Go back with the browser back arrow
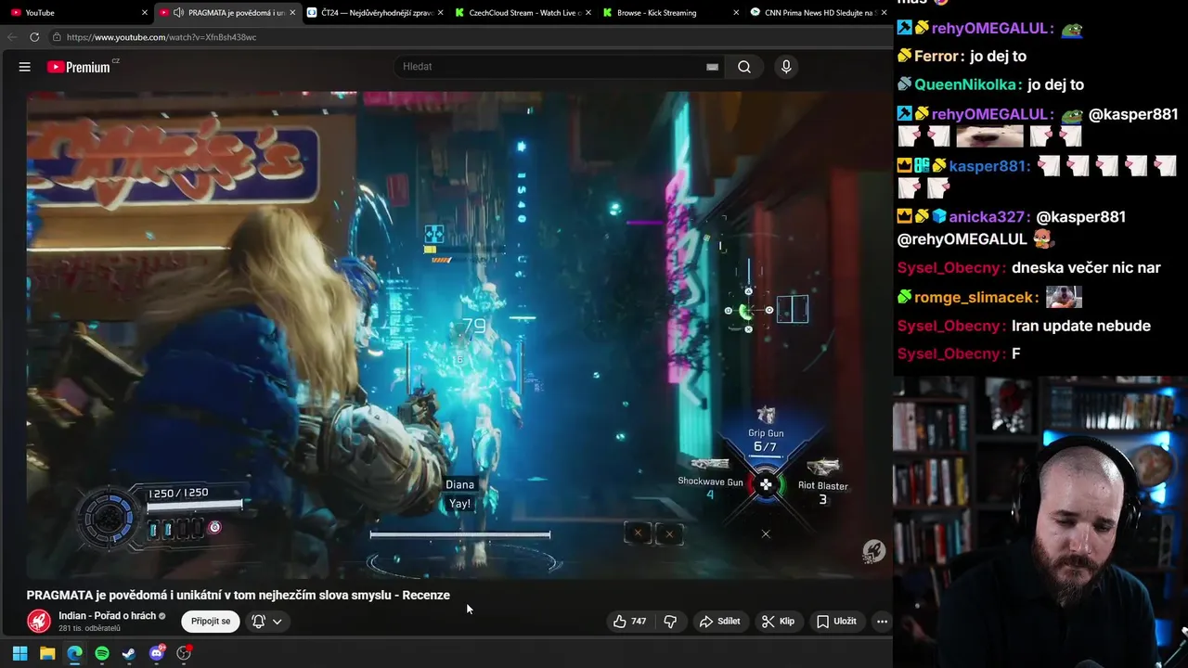 (12, 37)
